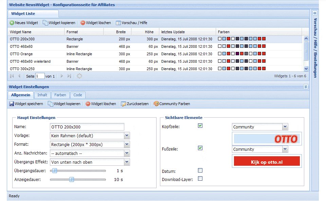
Task: Click the Name input field
Action: 87,127
